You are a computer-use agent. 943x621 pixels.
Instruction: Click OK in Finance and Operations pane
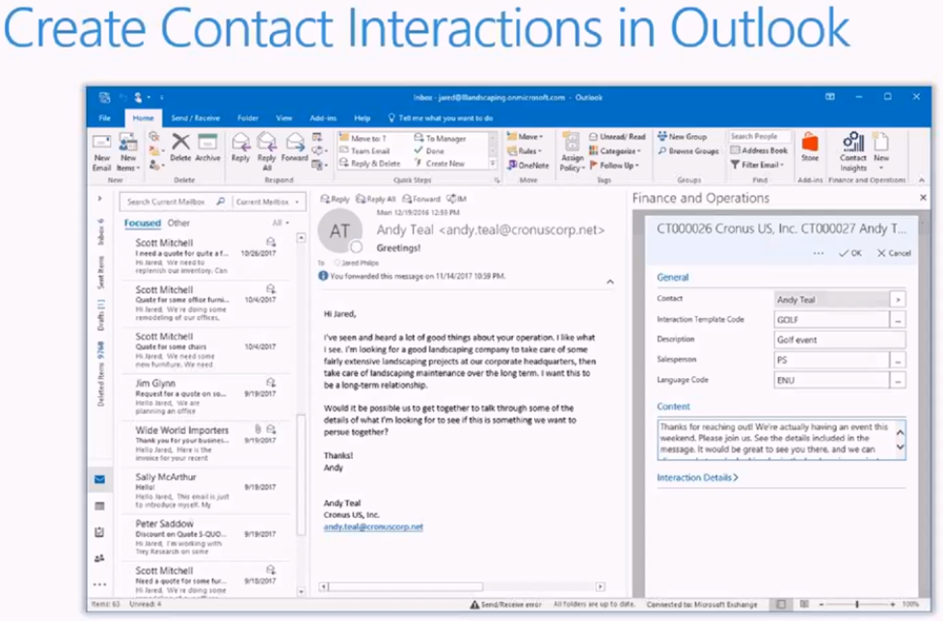tap(850, 253)
